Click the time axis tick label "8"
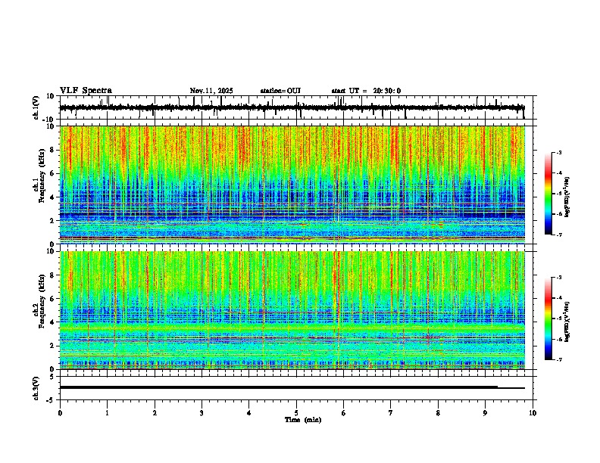This screenshot has width=600, height=463. coord(438,413)
